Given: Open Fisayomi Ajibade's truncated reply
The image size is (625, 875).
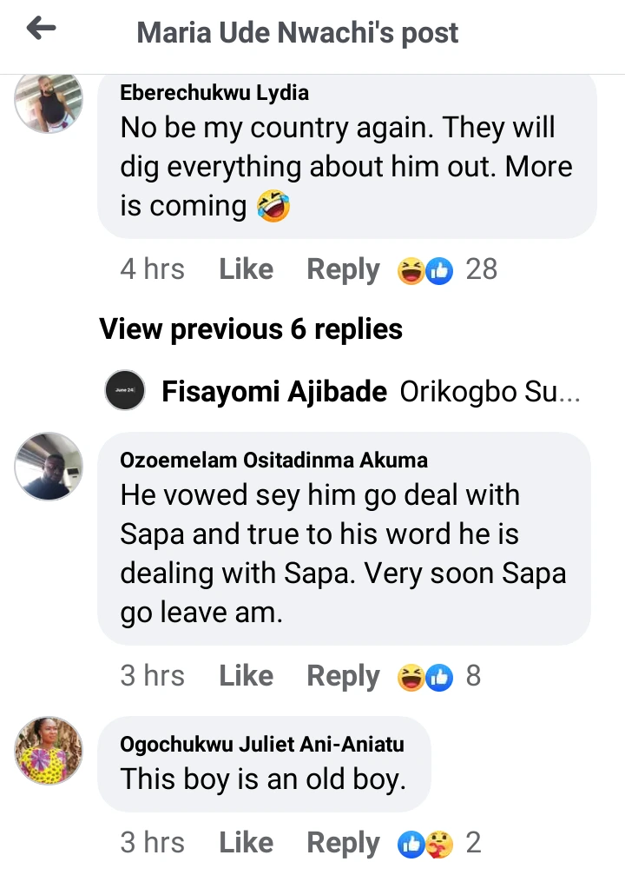Looking at the screenshot, I should point(490,393).
